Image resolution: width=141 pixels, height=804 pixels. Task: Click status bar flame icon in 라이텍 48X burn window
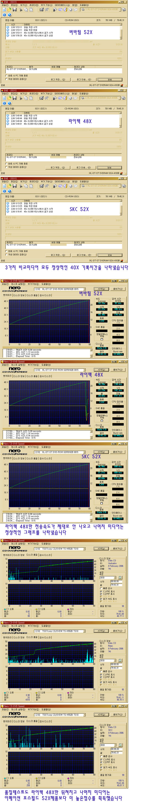click(122, 173)
